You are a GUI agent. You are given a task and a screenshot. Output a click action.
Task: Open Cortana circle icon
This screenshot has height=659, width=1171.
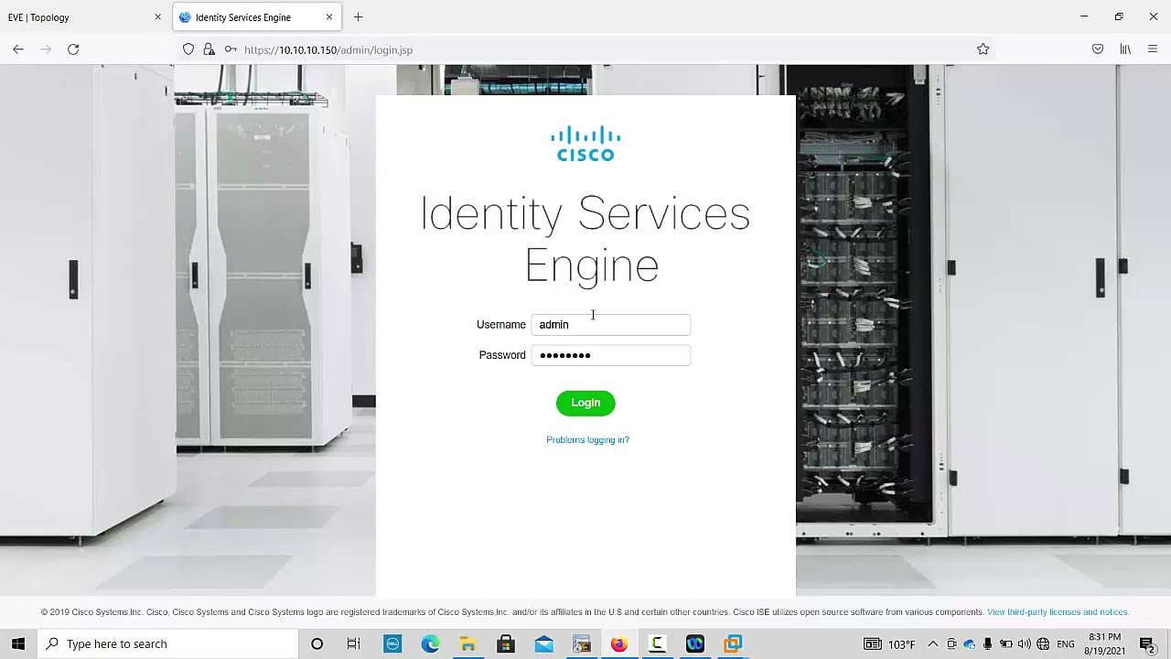click(x=317, y=643)
